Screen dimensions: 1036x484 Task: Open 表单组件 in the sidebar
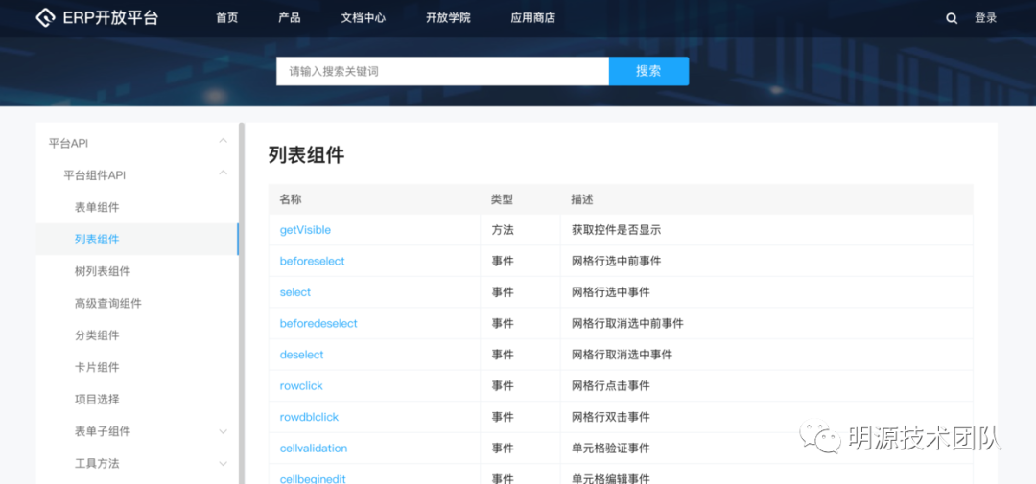coord(97,207)
